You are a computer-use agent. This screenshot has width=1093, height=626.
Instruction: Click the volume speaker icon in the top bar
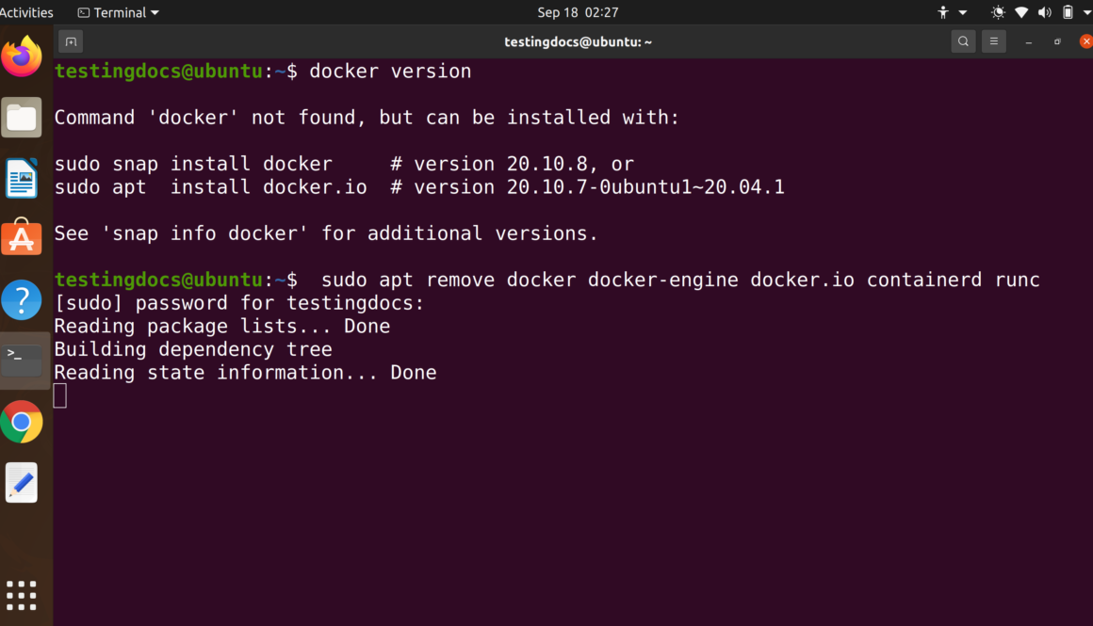[x=1044, y=12]
